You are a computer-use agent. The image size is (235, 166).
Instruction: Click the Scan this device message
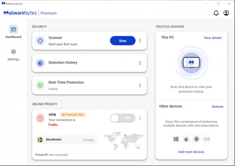pos(191,89)
